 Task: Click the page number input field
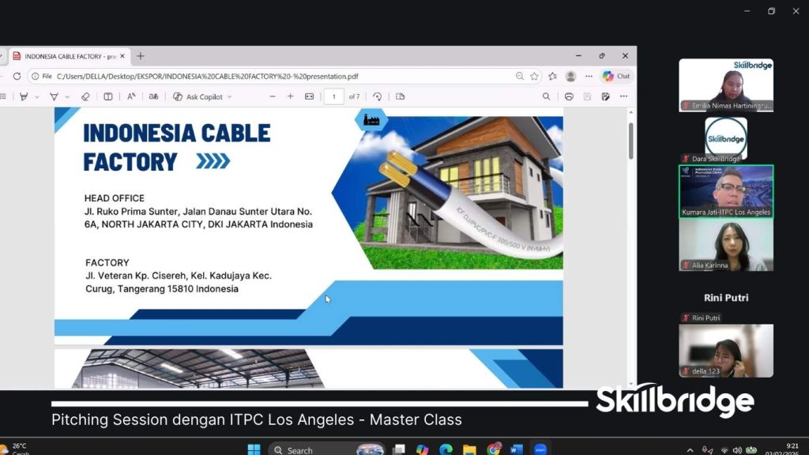click(x=333, y=96)
